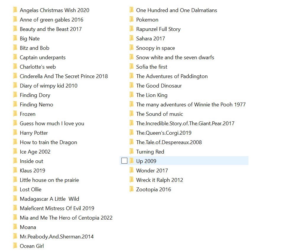Click the Klaus 2019 folder icon
This screenshot has width=286, height=252.
click(x=15, y=170)
